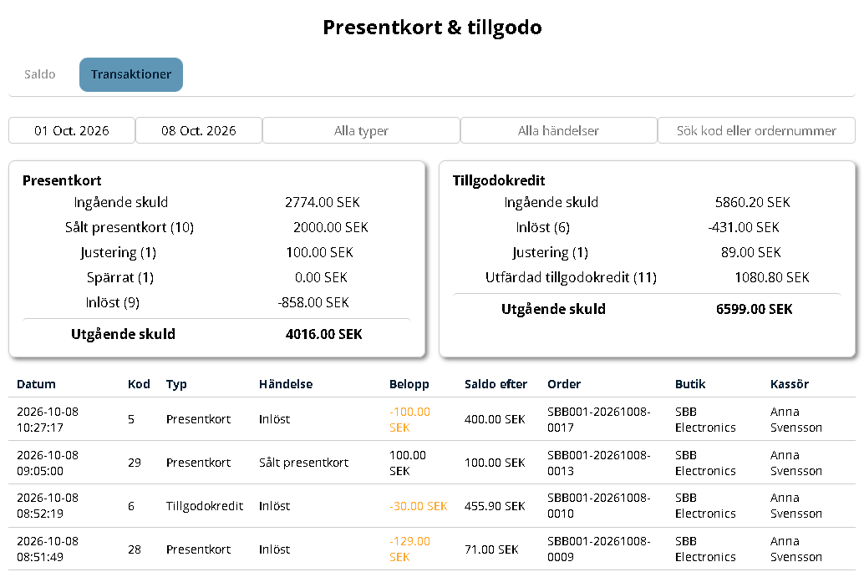The width and height of the screenshot is (864, 572).
Task: Click the Kod column header
Action: click(139, 384)
